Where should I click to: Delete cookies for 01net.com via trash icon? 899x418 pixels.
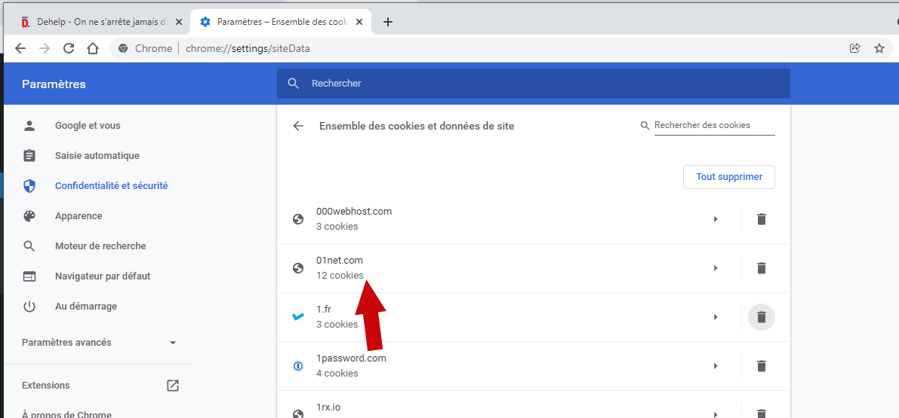[x=762, y=268]
